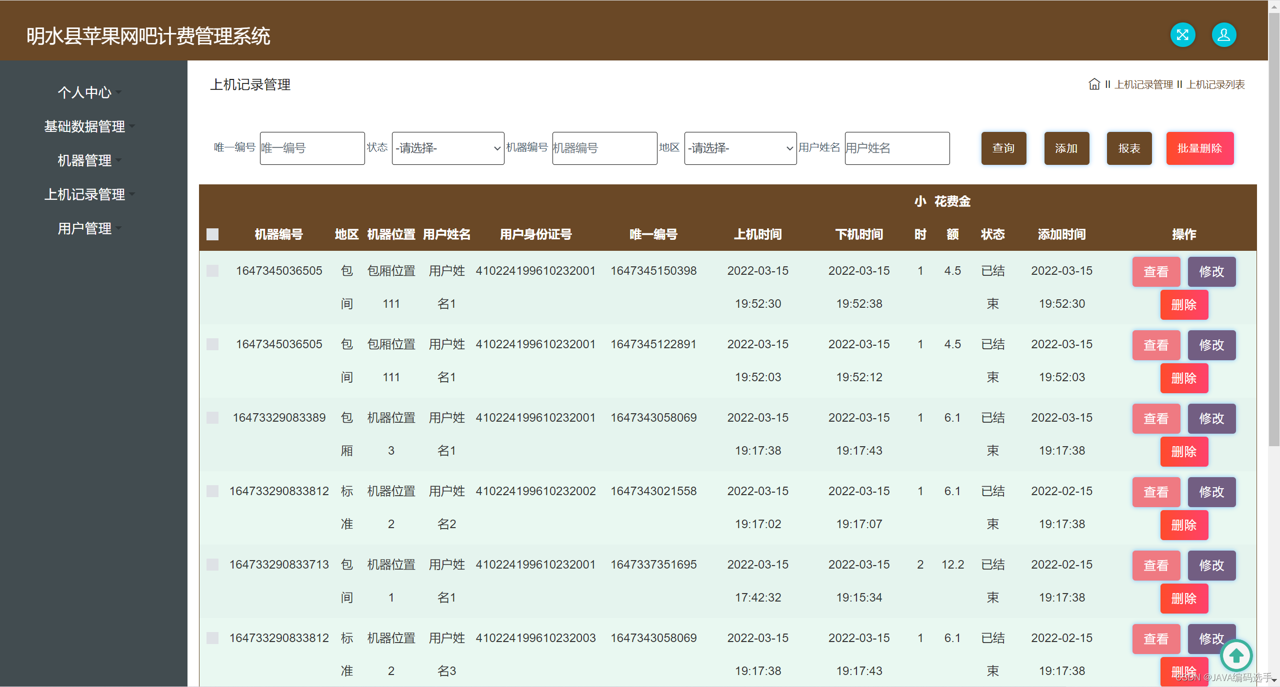The width and height of the screenshot is (1280, 687).
Task: Click 查看 for ID card 410224199610232003 row
Action: pyautogui.click(x=1156, y=639)
